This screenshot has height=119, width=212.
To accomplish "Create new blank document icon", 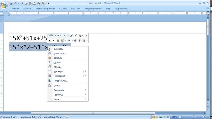I will (26, 3).
